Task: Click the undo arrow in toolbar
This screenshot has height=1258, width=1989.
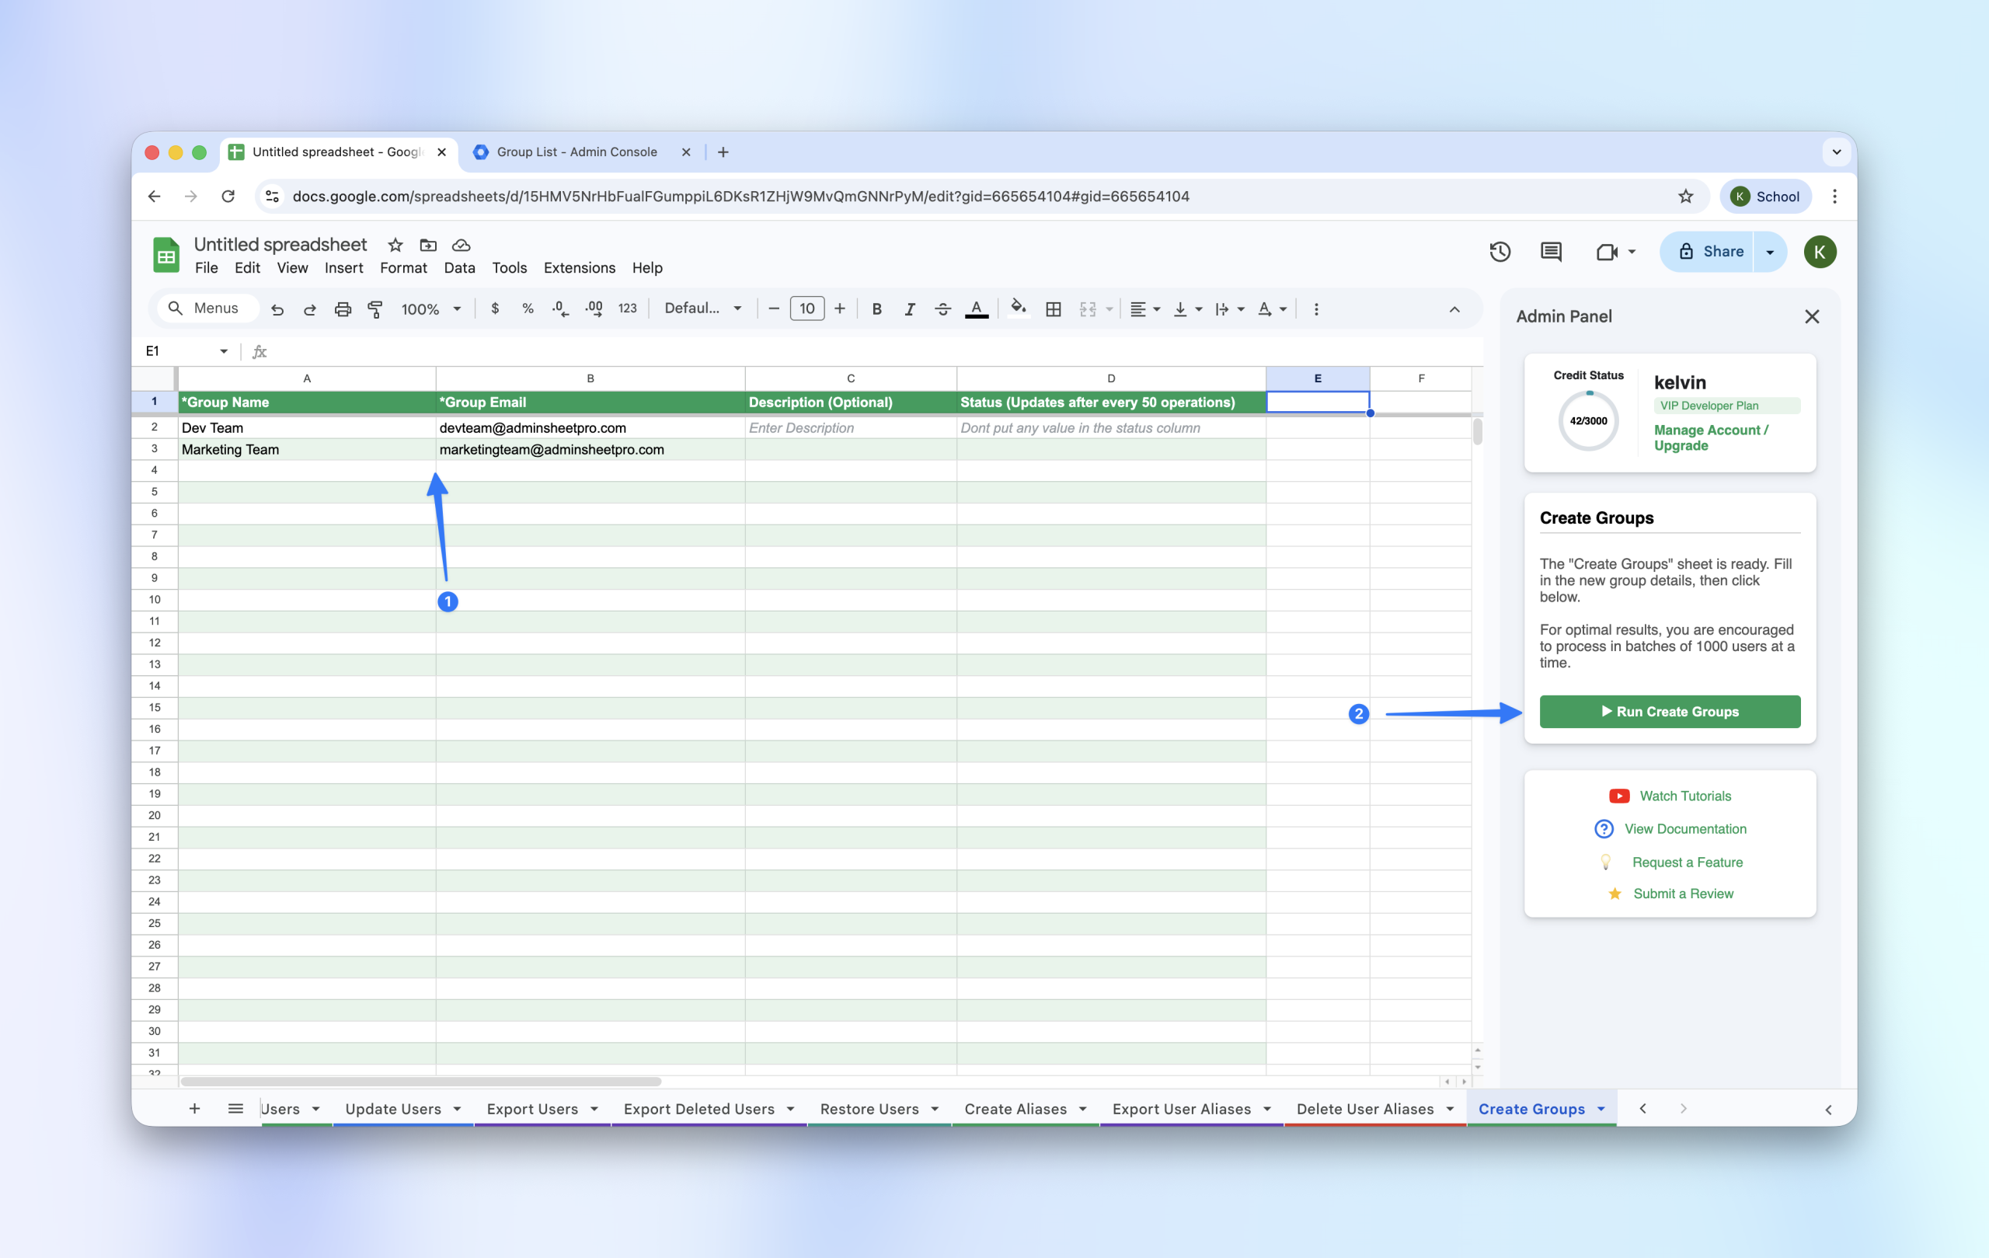Action: (x=277, y=309)
